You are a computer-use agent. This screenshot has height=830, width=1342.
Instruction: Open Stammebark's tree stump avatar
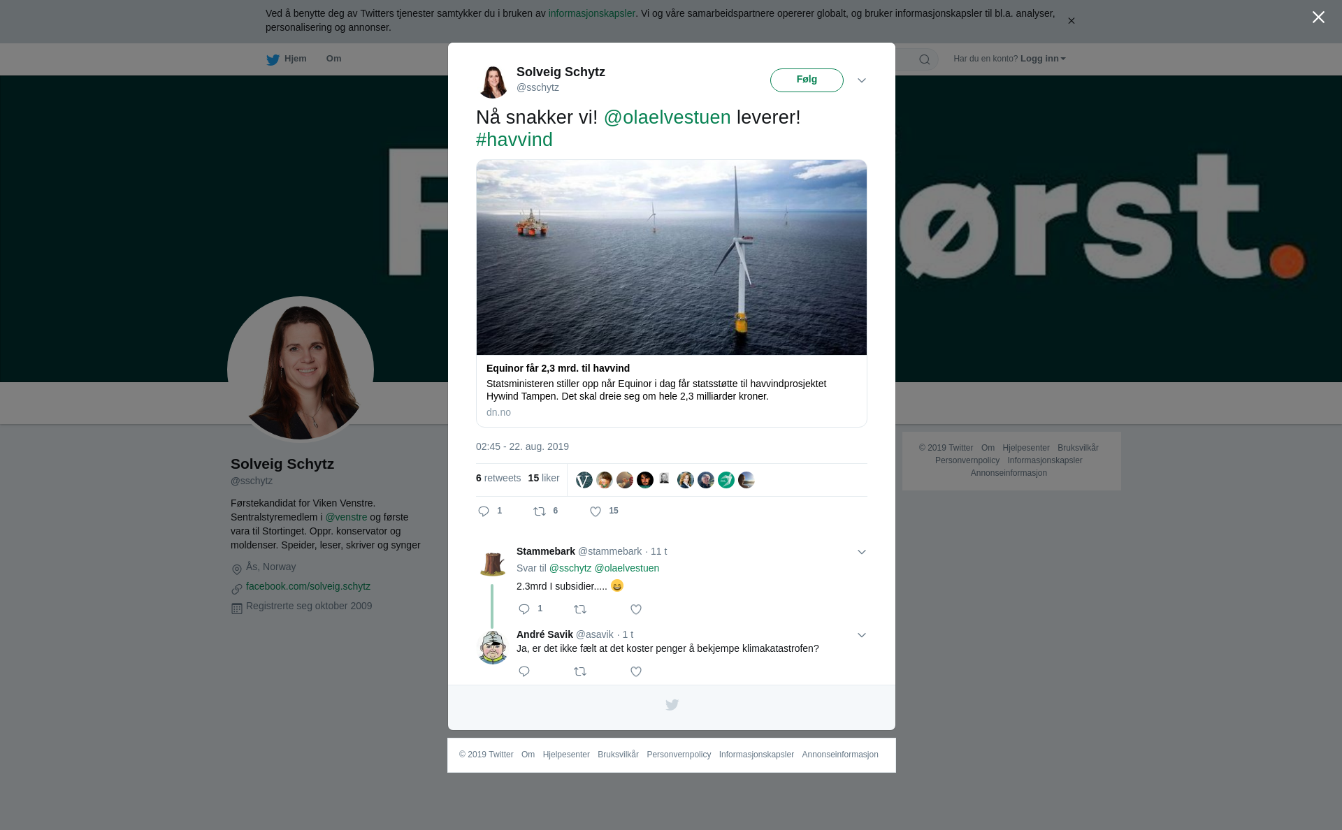493,563
